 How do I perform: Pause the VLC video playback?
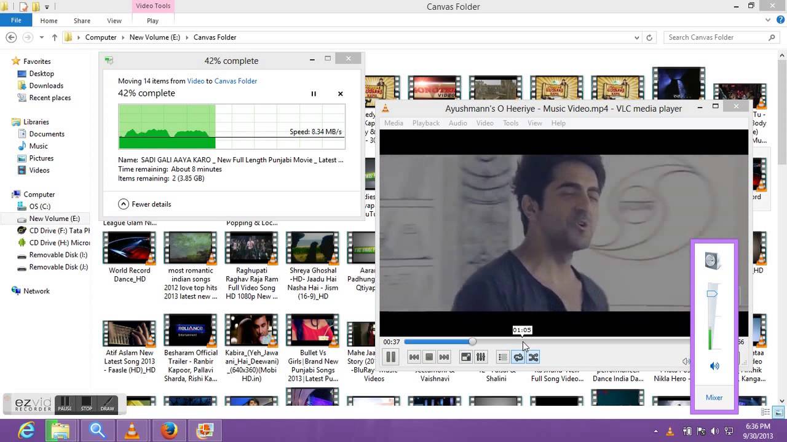point(390,357)
